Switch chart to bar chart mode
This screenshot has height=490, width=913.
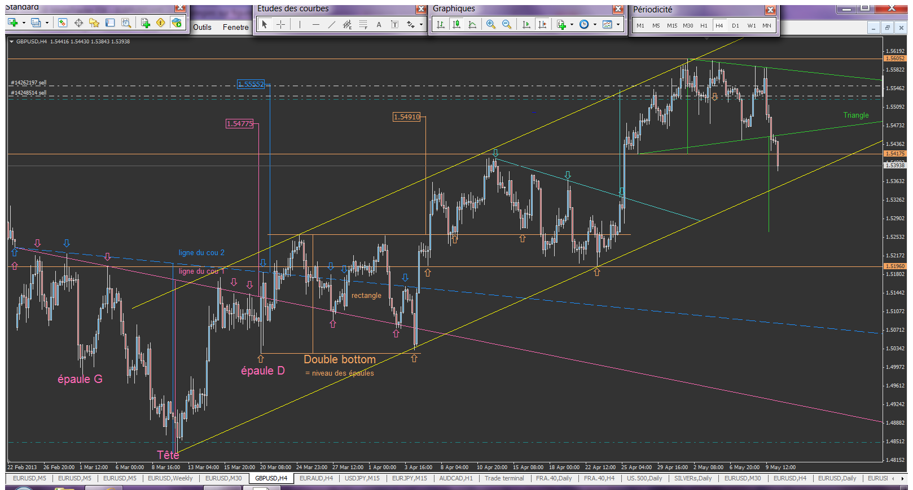440,24
